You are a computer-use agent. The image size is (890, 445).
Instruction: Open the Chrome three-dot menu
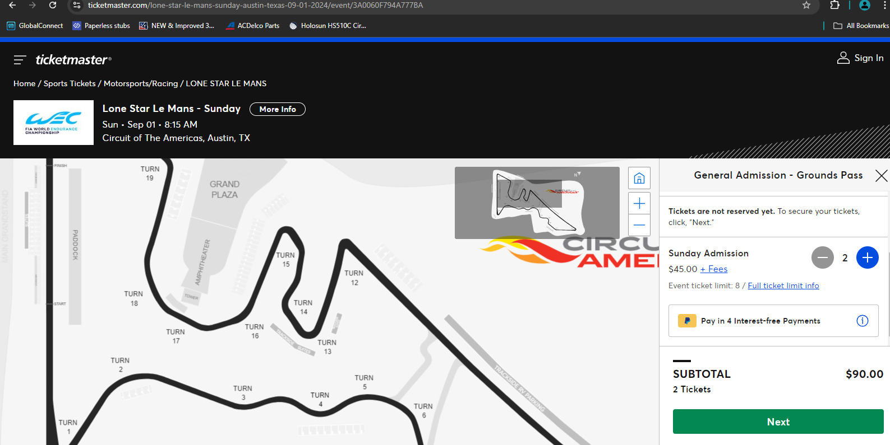coord(884,5)
